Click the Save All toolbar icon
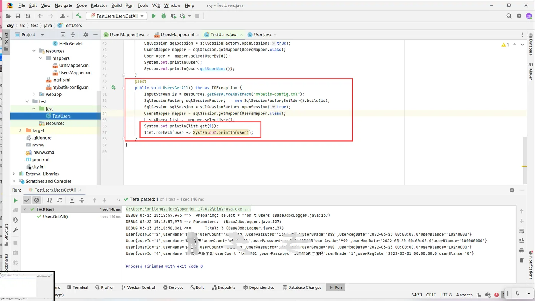535x301 pixels. click(18, 16)
